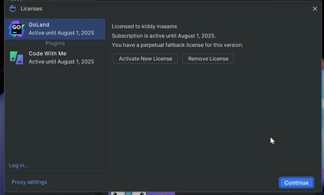The height and width of the screenshot is (195, 324).
Task: Click GoLand's "Active until August 1, 2025" subtitle
Action: (61, 33)
